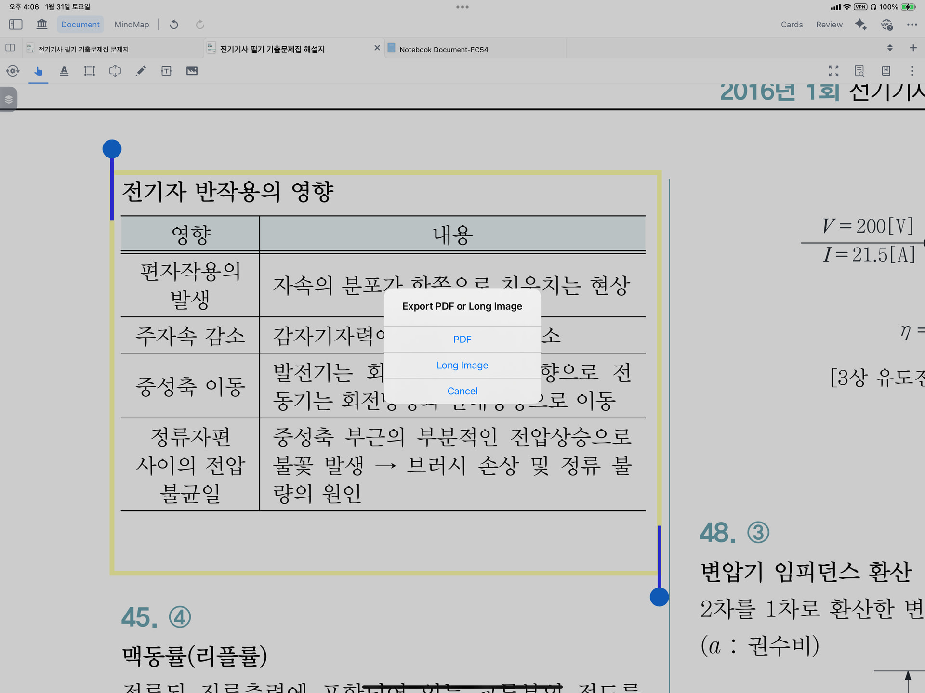Select the pen drawing tool

(141, 71)
